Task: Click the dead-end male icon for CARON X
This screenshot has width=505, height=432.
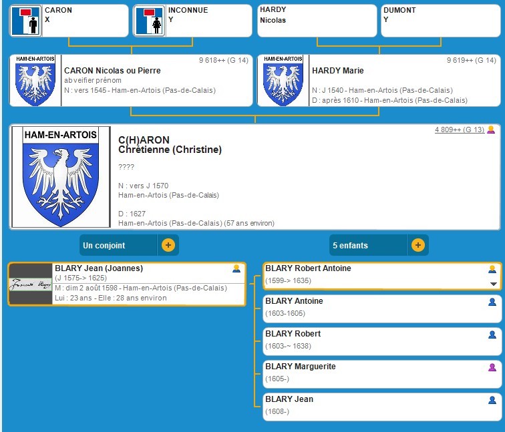Action: click(x=26, y=21)
